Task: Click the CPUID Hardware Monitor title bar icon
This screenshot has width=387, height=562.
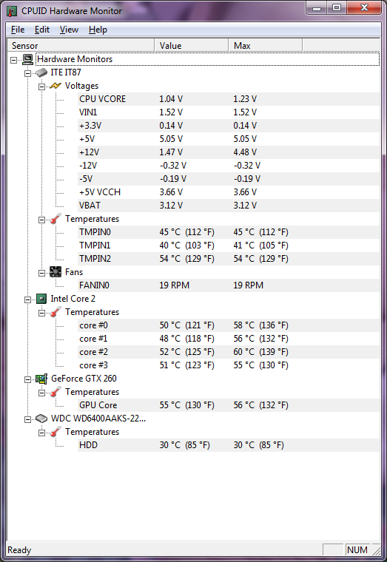Action: click(x=12, y=11)
